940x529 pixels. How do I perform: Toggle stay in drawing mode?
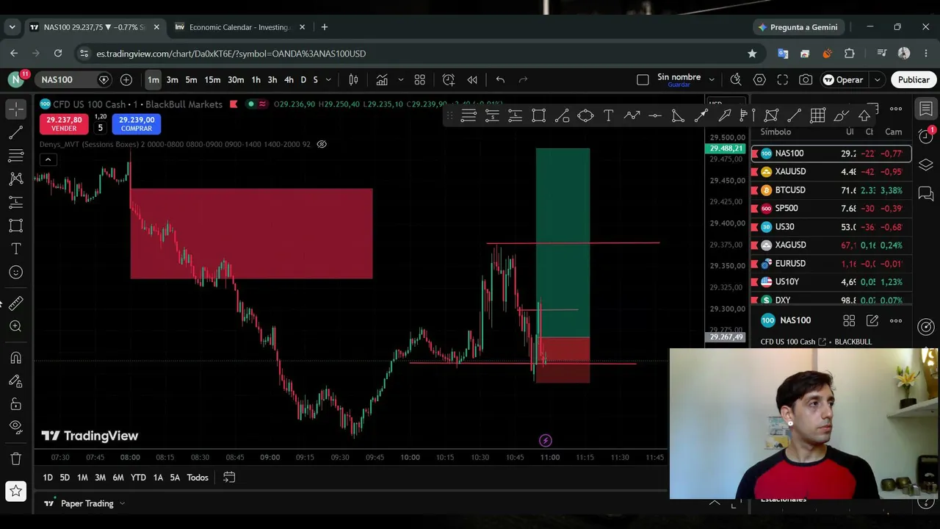(15, 381)
